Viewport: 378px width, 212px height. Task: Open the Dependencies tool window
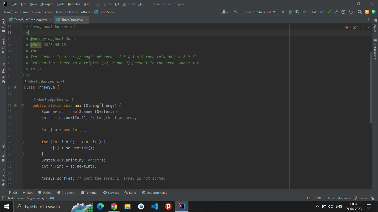(154, 193)
